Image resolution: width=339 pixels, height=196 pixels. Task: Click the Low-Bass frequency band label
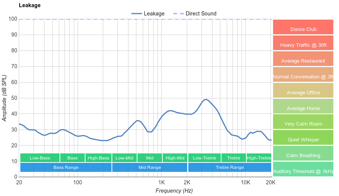40,158
